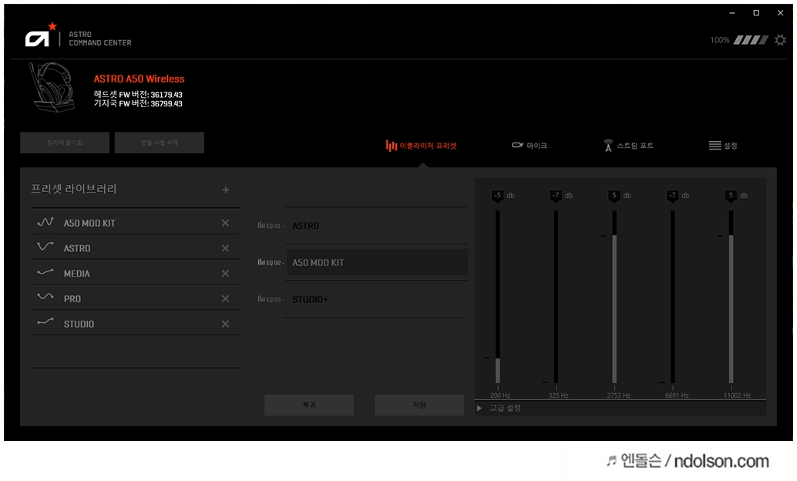Screen dimensions: 797x481
Task: Click the 100% battery percentage text
Action: (720, 40)
